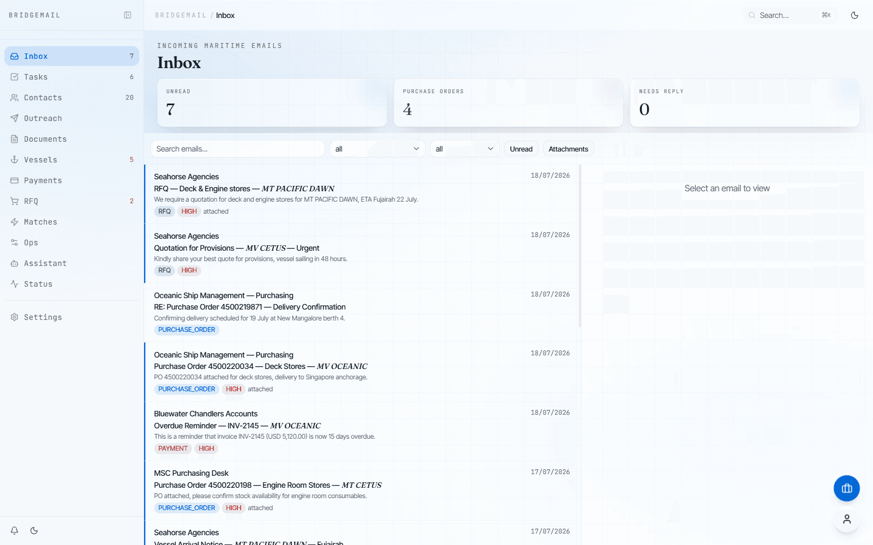Open Purchase Order 4500220034 Deck Stores email
Screen dimensions: 873x545
[x=361, y=372]
